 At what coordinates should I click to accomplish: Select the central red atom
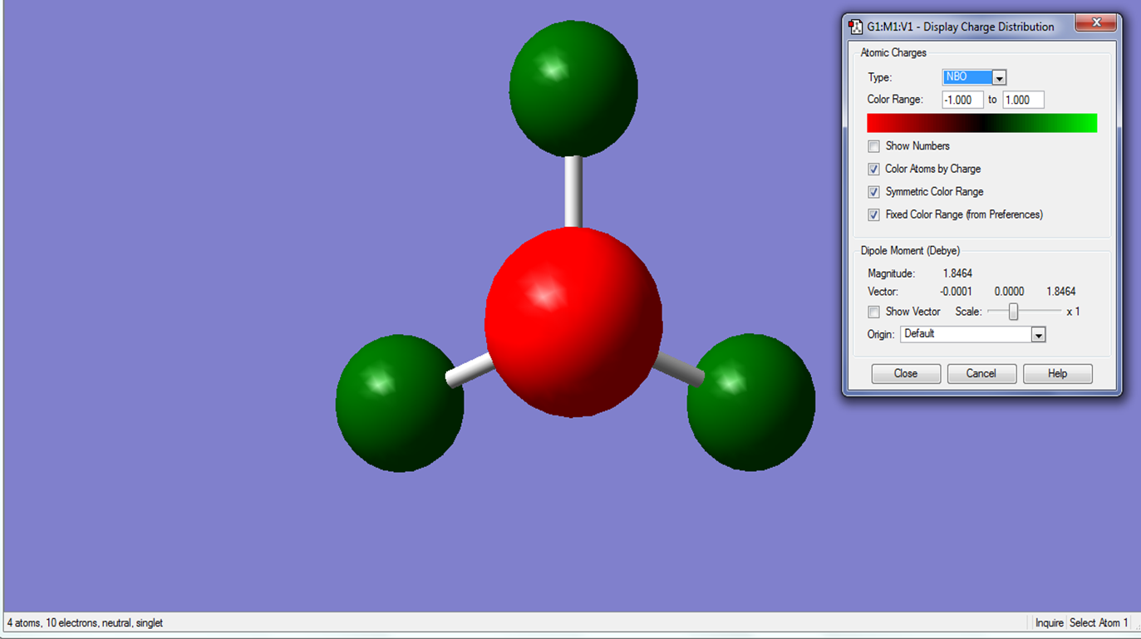(x=573, y=322)
